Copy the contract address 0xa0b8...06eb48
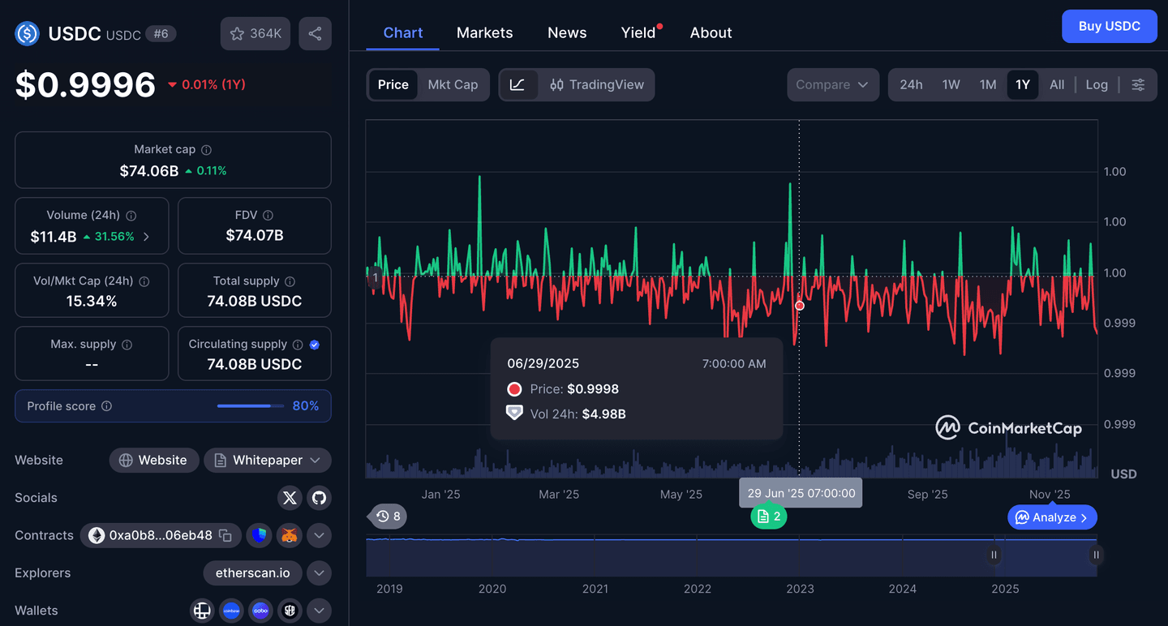The image size is (1168, 626). (225, 535)
